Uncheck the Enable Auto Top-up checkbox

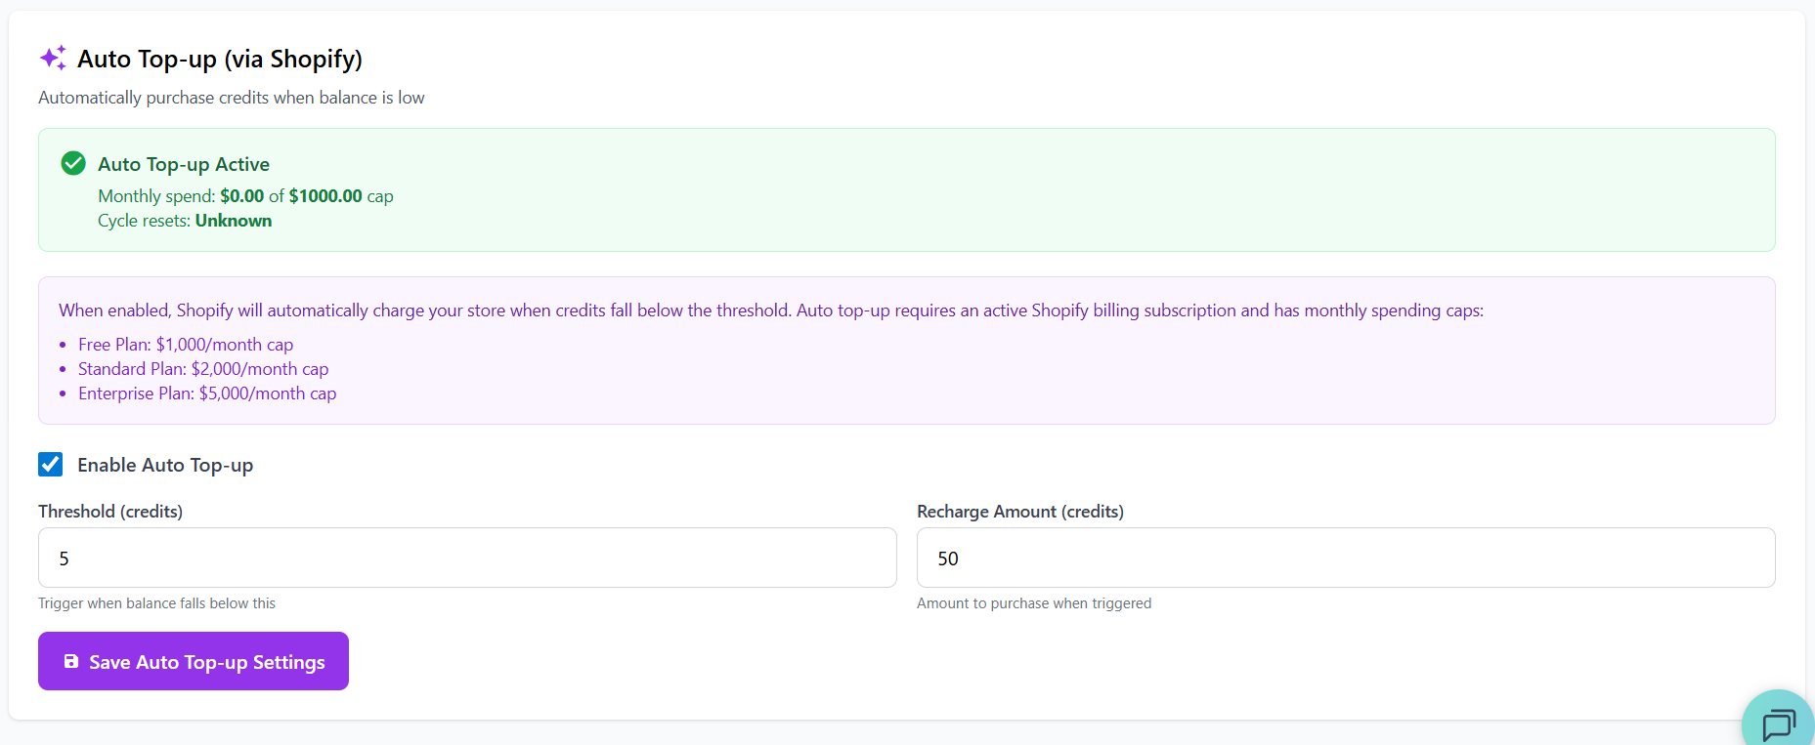coord(51,465)
